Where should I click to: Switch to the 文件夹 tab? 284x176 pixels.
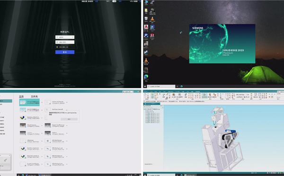[x=34, y=97]
